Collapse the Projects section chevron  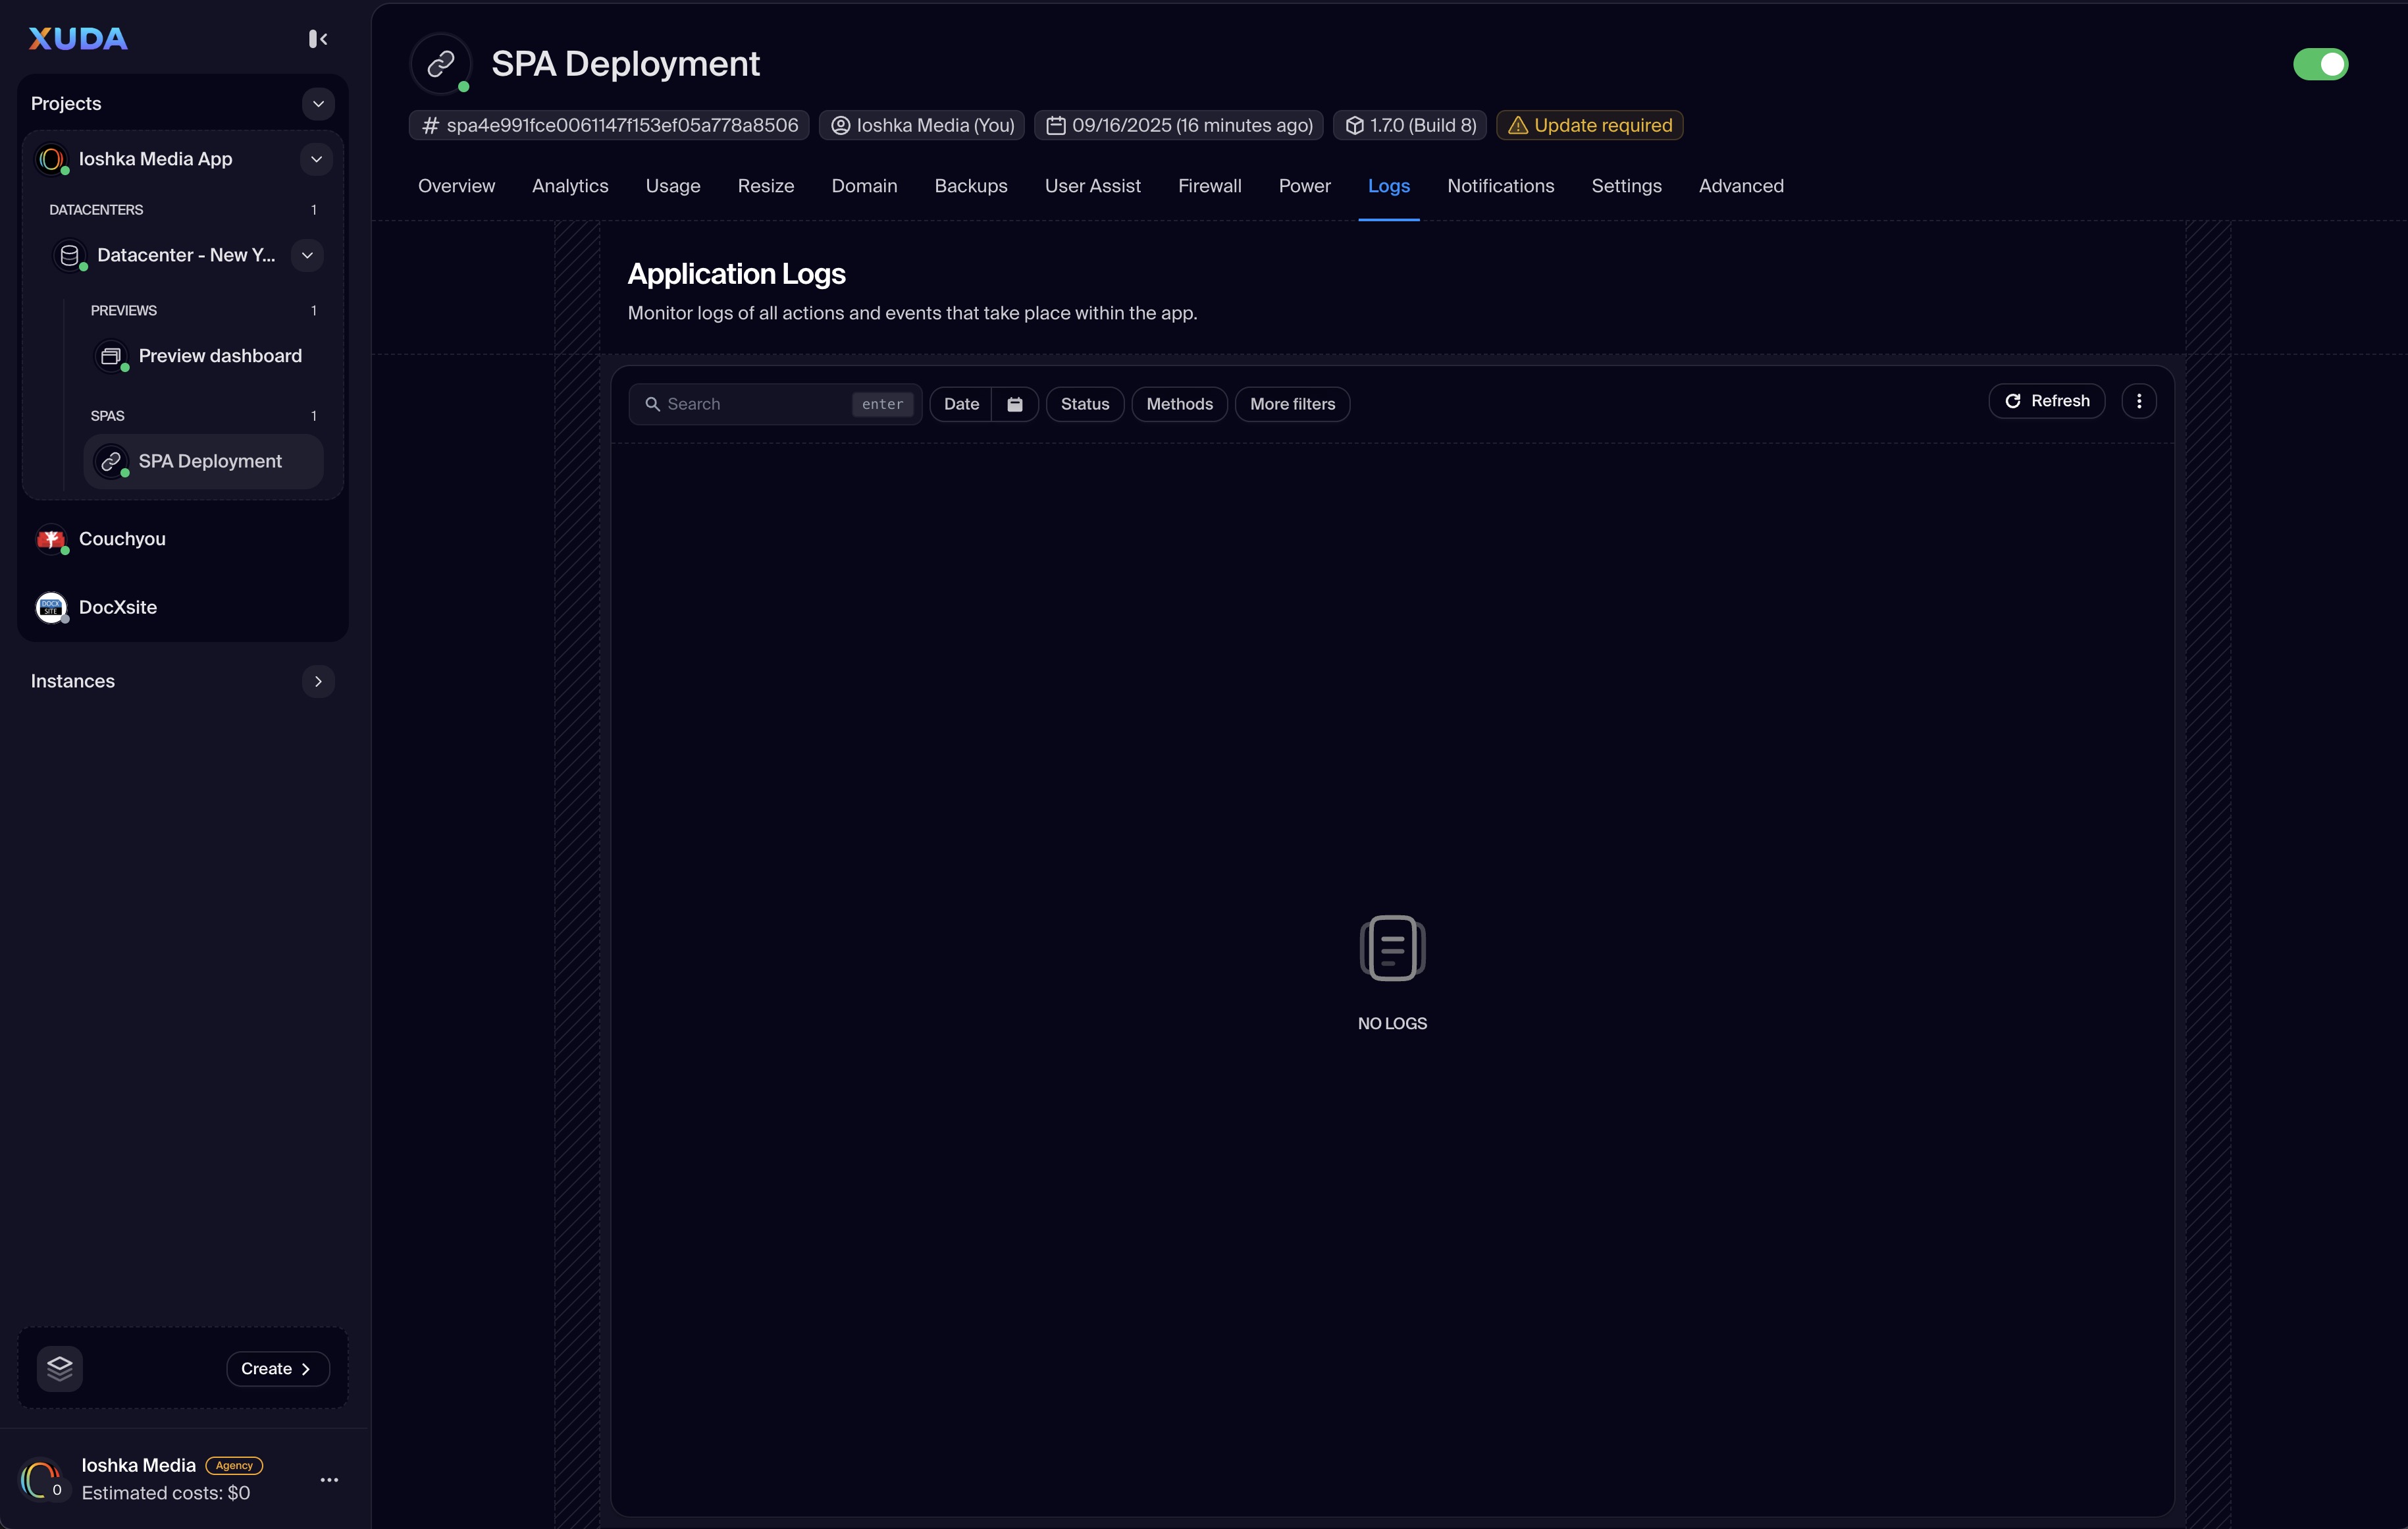[318, 104]
